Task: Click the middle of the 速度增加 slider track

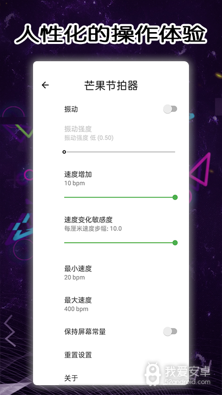Action: coord(119,197)
